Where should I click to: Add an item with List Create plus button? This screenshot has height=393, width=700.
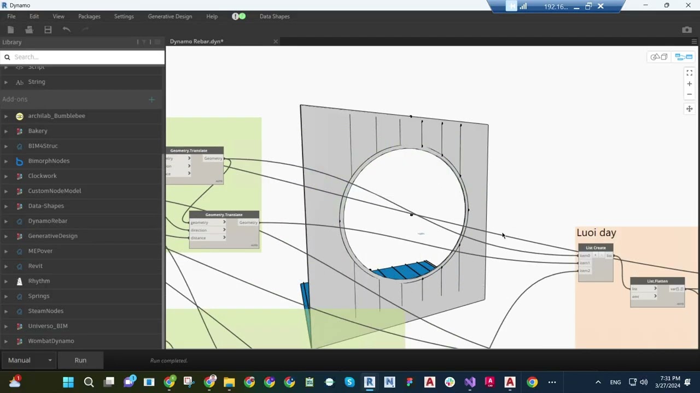coord(596,255)
